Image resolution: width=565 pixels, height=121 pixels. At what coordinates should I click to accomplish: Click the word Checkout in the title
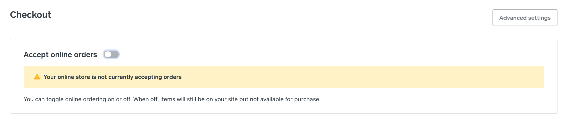click(x=30, y=15)
